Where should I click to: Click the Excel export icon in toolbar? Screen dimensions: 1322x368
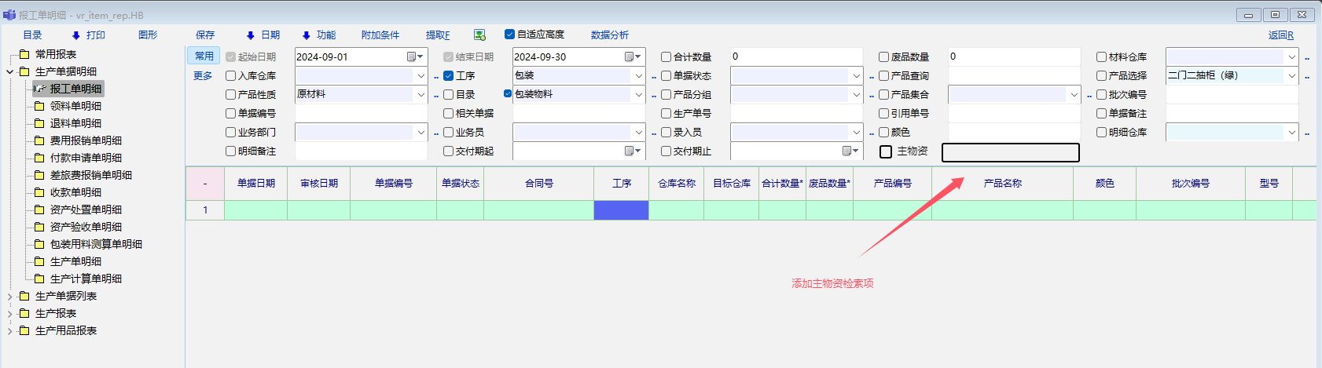coord(479,35)
